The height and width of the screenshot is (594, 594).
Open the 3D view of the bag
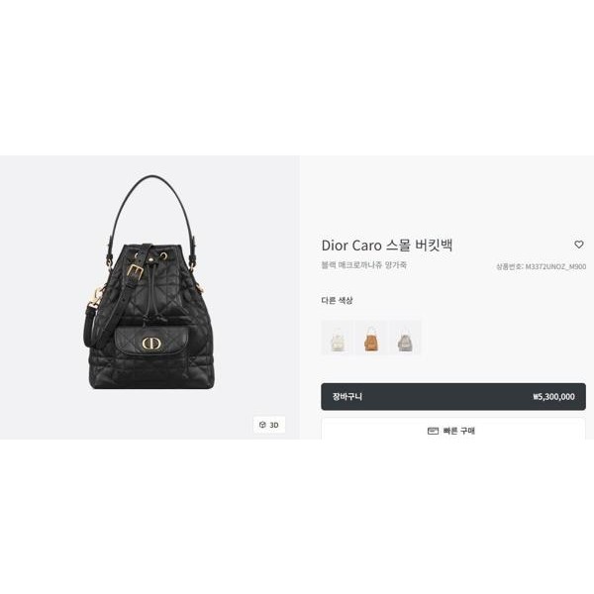[x=269, y=425]
